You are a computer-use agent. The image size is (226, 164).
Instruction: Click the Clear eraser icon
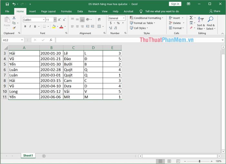(191, 28)
